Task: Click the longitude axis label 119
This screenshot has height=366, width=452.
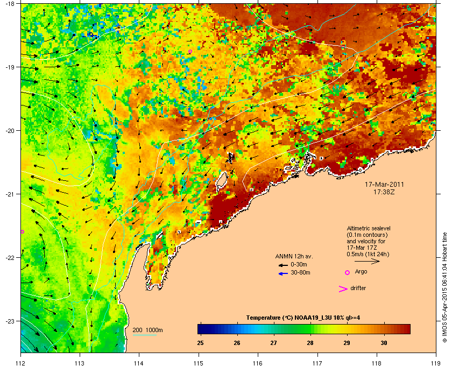Action: click(436, 363)
